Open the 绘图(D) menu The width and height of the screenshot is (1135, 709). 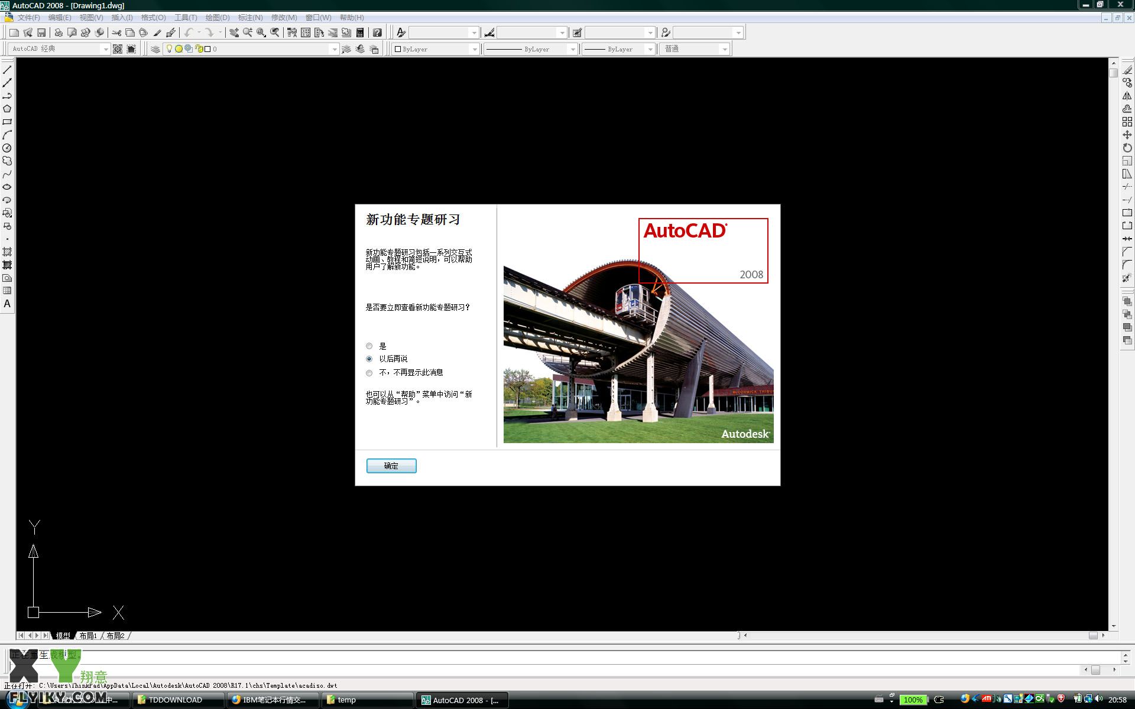point(218,18)
